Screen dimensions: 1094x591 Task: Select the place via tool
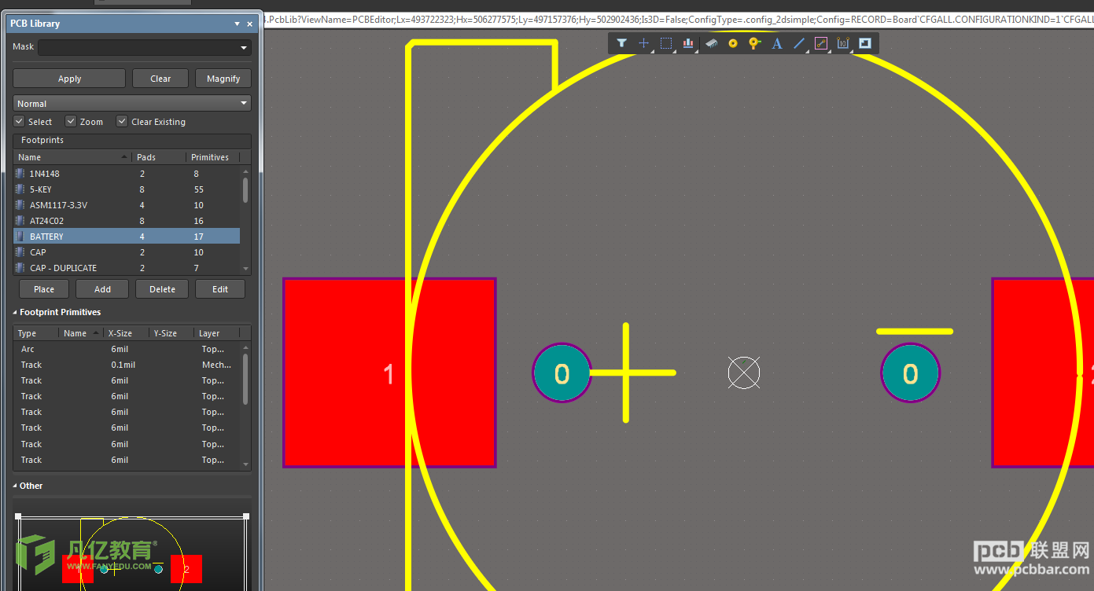pyautogui.click(x=755, y=43)
